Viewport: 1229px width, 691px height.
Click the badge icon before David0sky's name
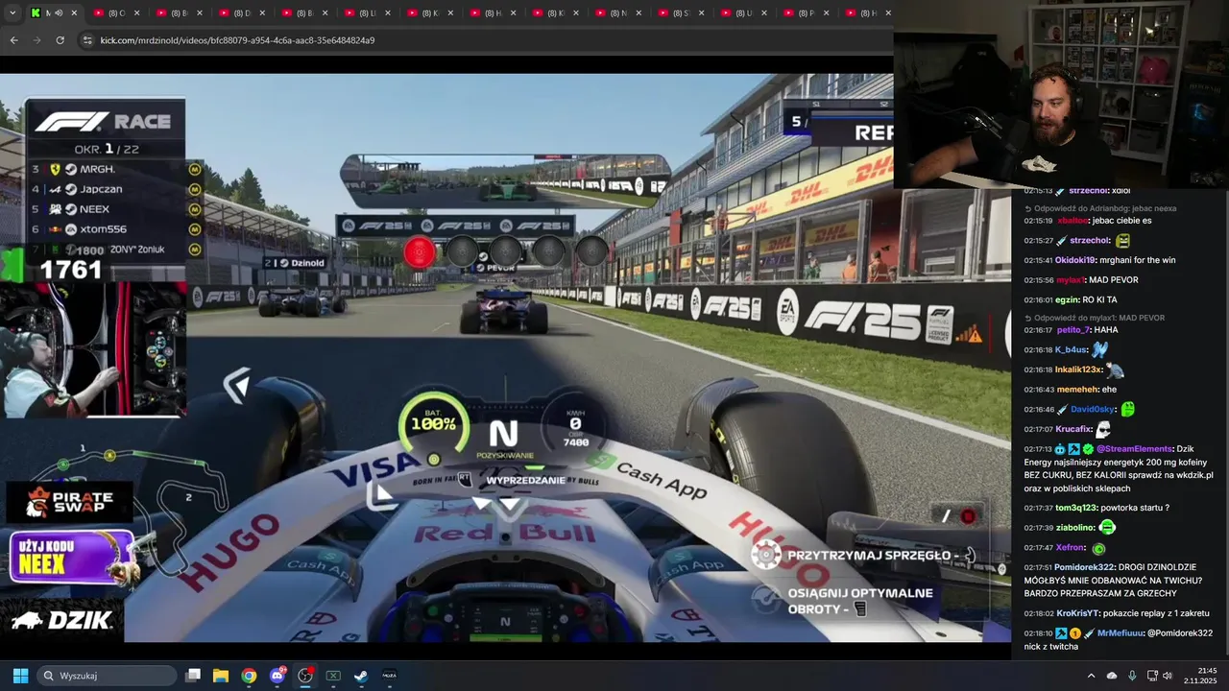[x=1061, y=410]
